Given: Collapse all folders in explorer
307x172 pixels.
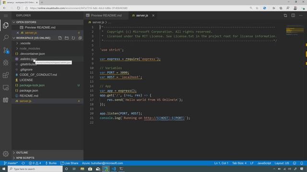Looking at the screenshot, I should [80, 38].
